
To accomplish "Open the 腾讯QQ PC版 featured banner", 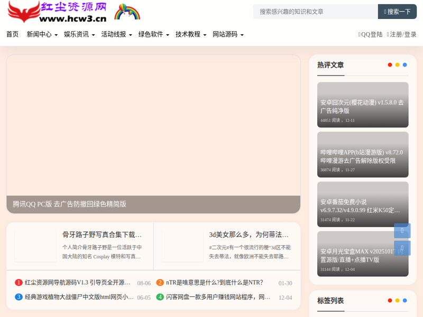I will pos(153,134).
